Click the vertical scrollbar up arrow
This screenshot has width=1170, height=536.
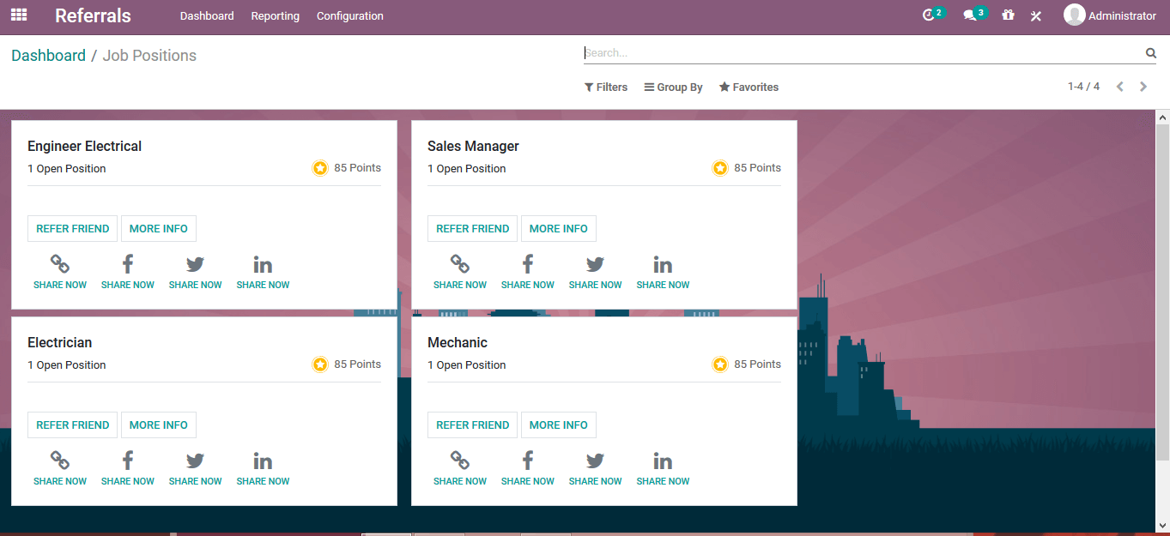coord(1163,117)
